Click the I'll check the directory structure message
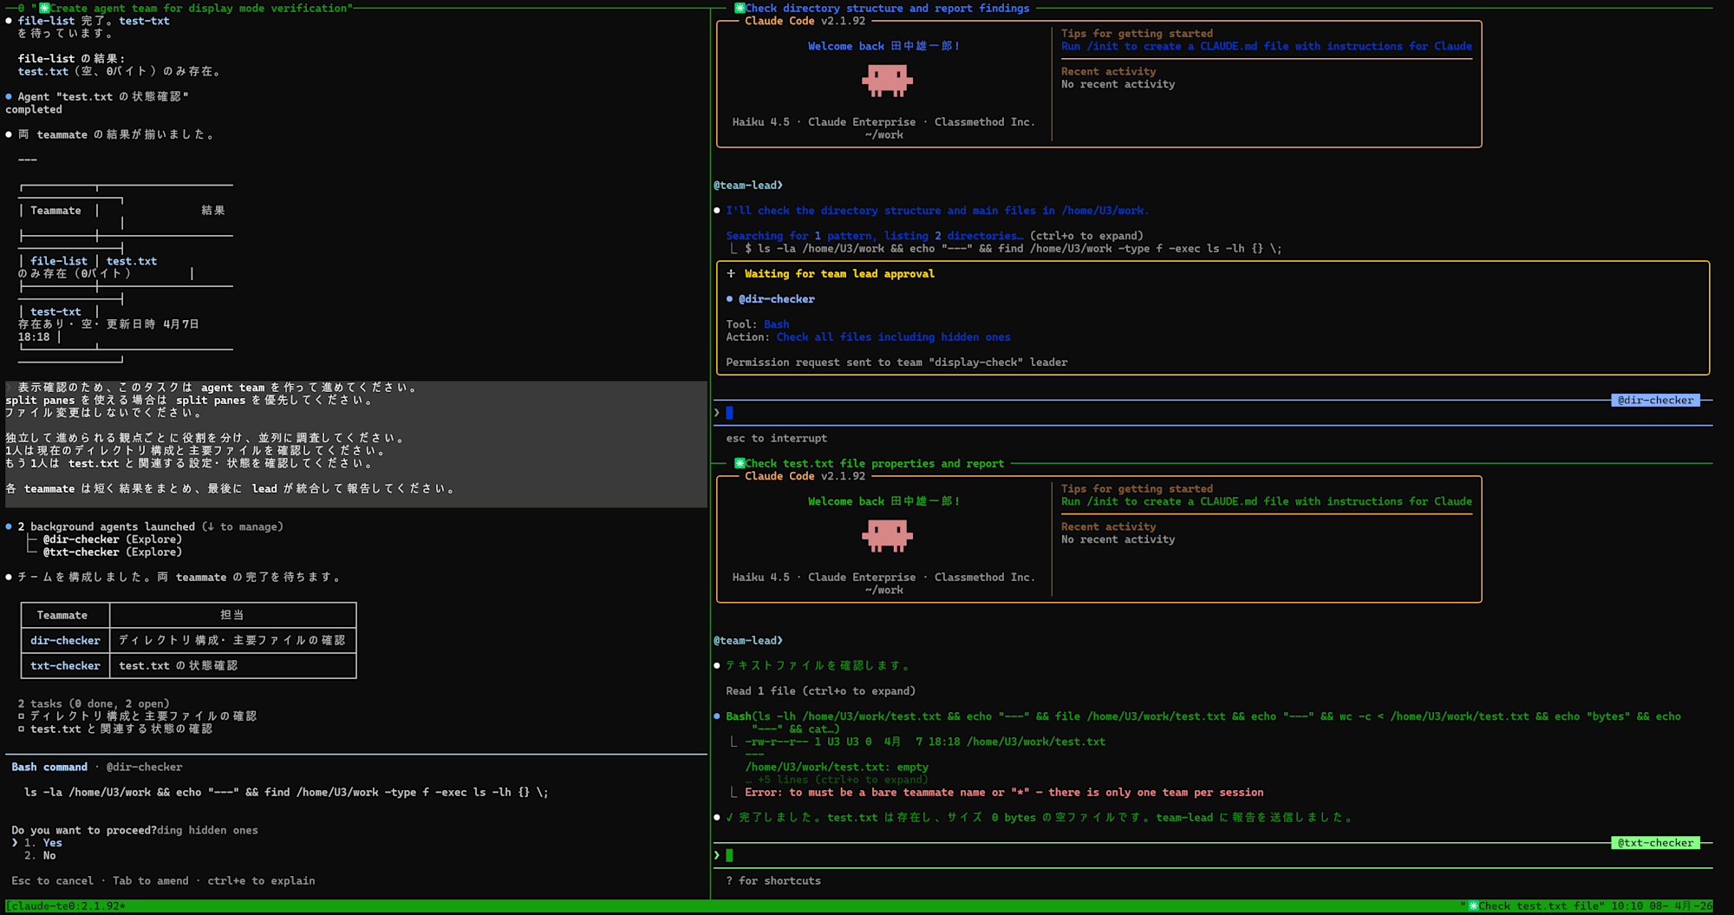This screenshot has width=1734, height=915. coord(937,211)
